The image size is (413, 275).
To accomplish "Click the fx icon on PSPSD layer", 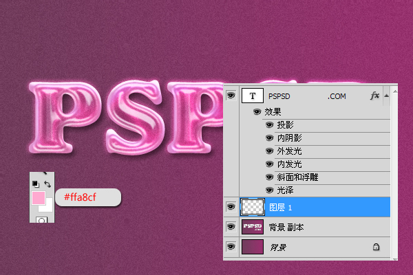I will [374, 96].
